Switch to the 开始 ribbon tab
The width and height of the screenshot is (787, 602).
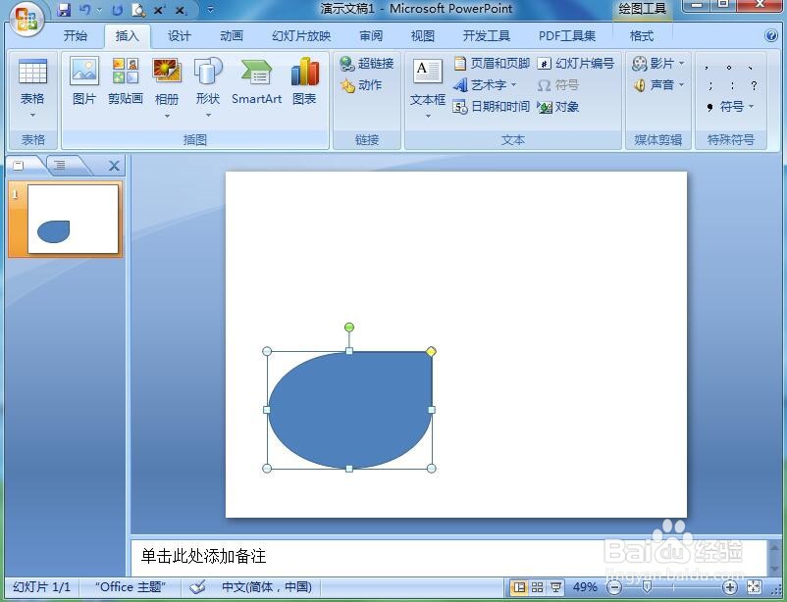[77, 35]
